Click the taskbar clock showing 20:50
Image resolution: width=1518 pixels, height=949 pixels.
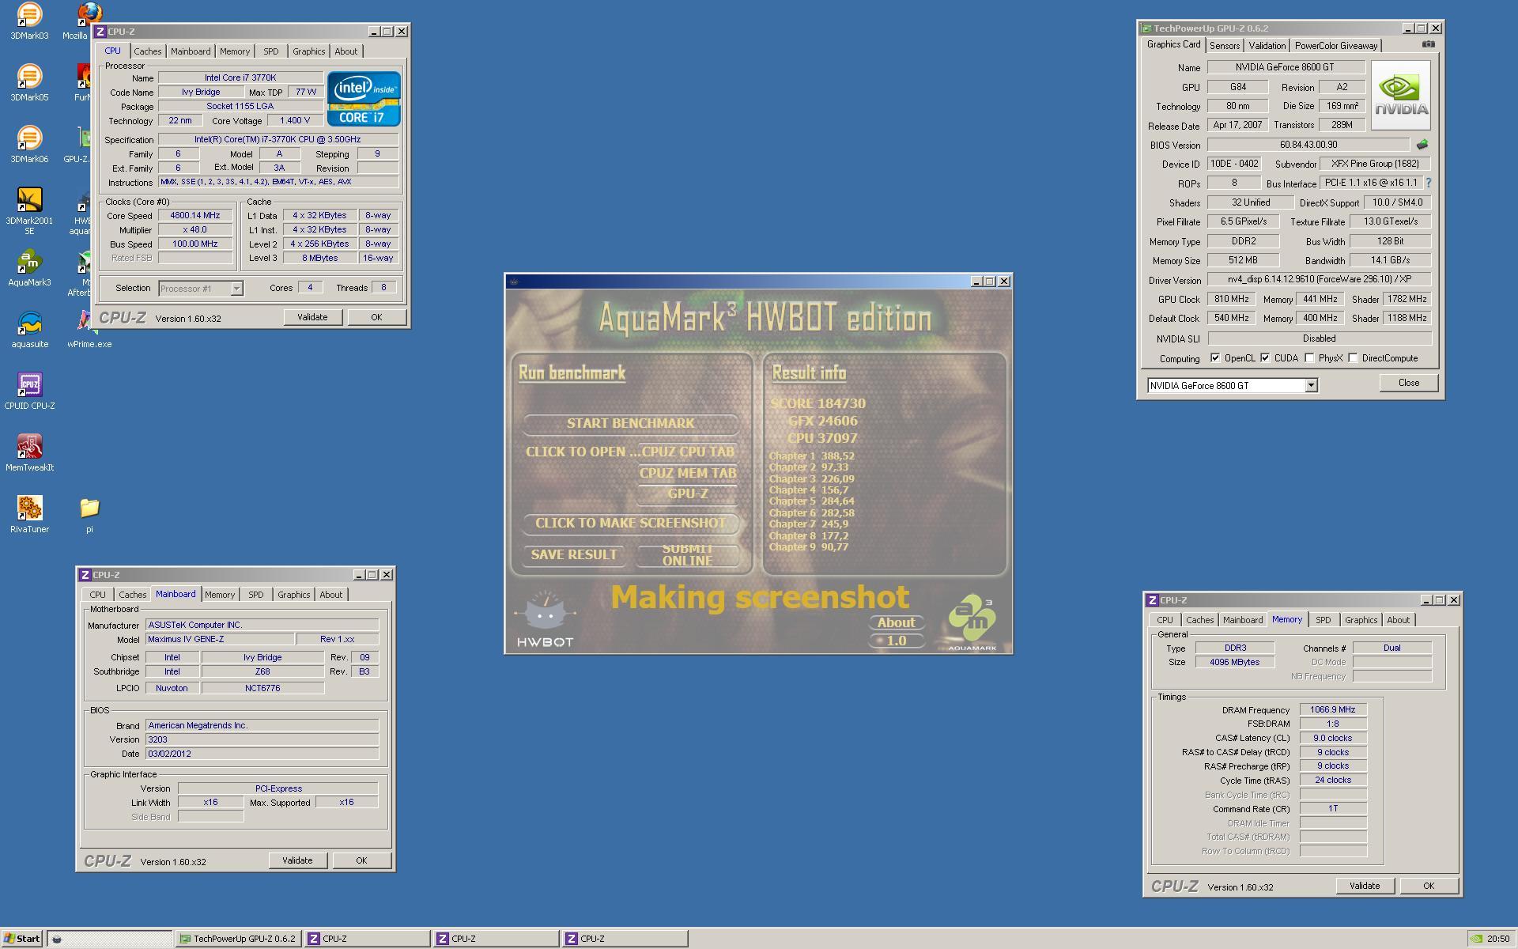pos(1497,939)
